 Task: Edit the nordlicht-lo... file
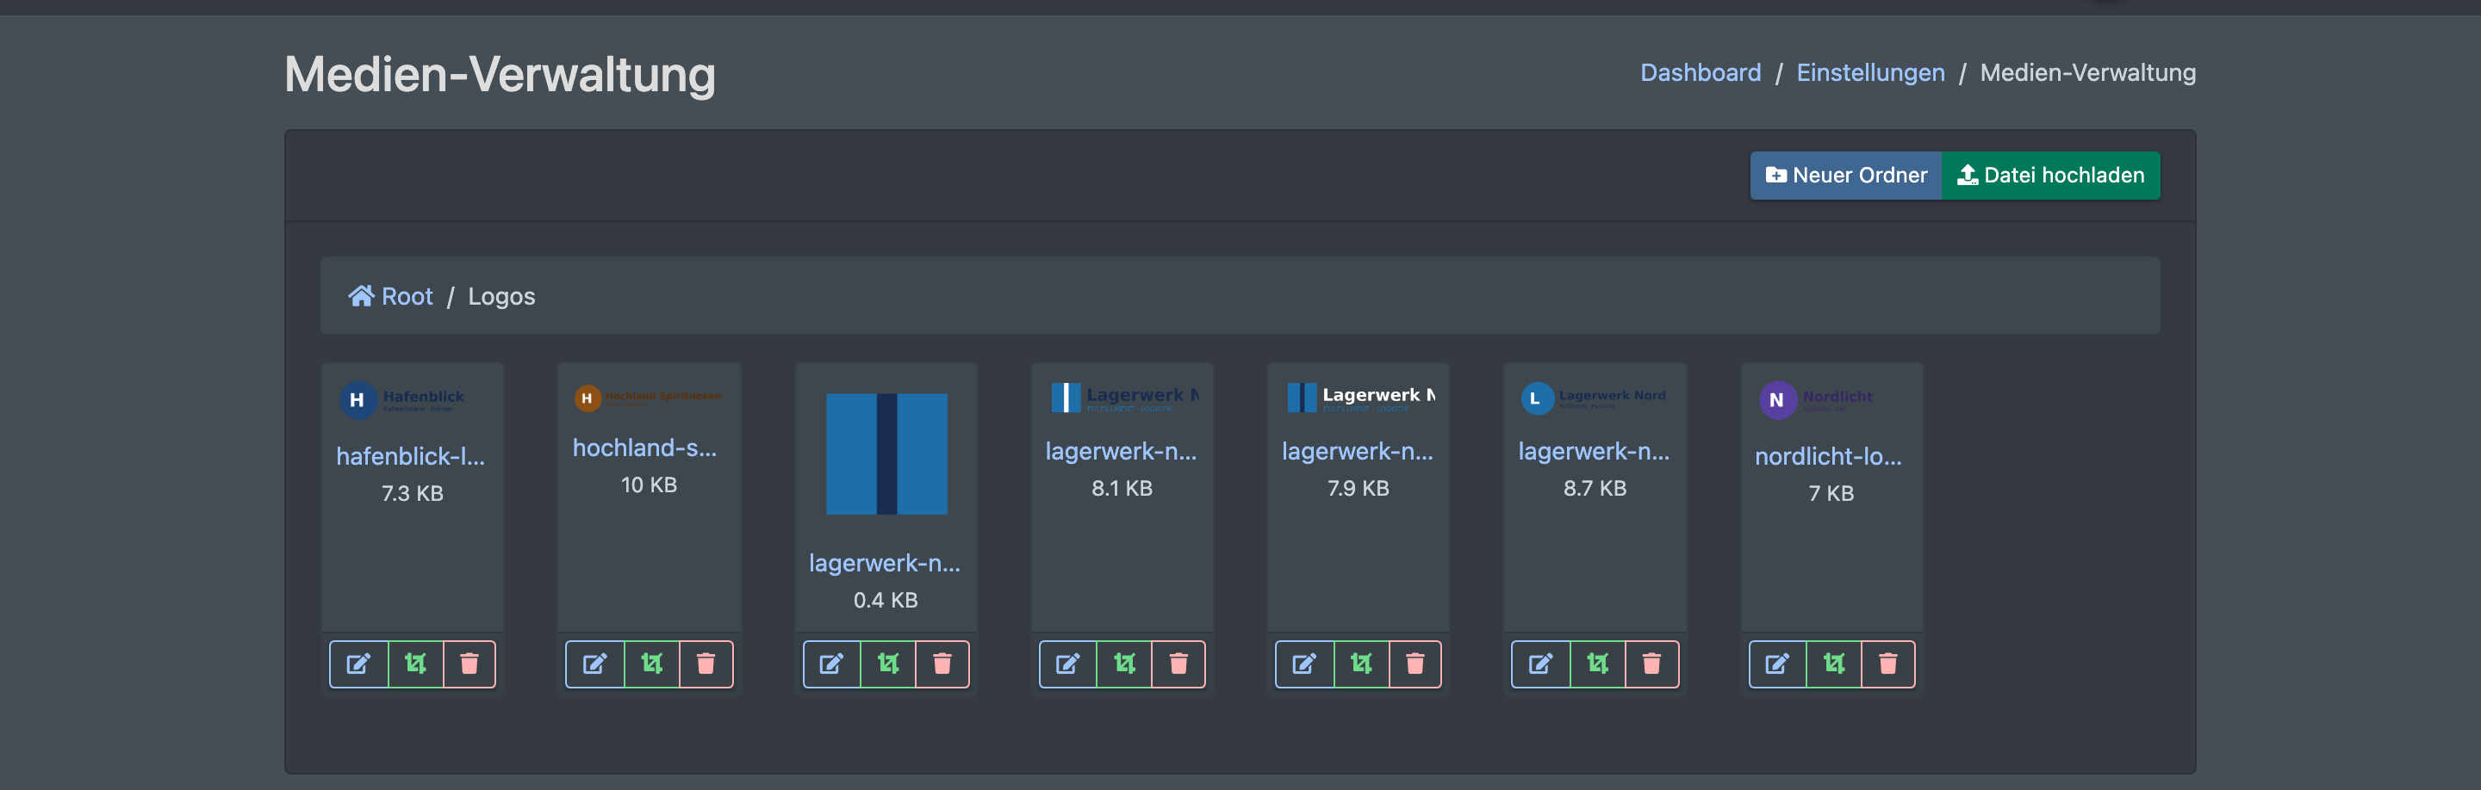(x=1777, y=664)
